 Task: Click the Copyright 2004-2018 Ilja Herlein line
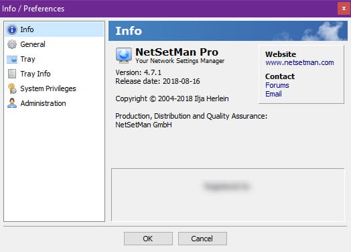point(172,99)
